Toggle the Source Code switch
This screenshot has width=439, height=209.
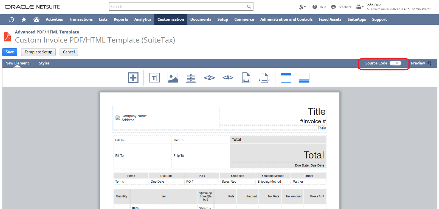tap(395, 63)
